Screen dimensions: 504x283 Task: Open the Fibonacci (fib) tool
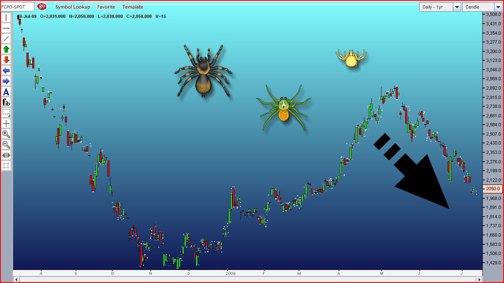(6, 102)
